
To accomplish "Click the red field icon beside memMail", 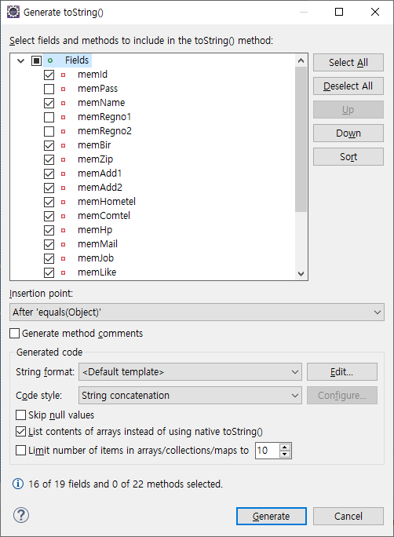I will click(63, 244).
